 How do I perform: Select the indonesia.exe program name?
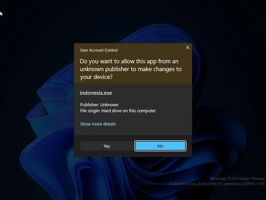pyautogui.click(x=96, y=93)
